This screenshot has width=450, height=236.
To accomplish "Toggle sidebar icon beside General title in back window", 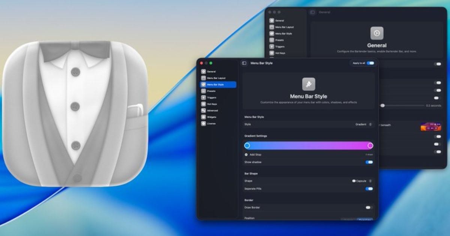I will 312,12.
